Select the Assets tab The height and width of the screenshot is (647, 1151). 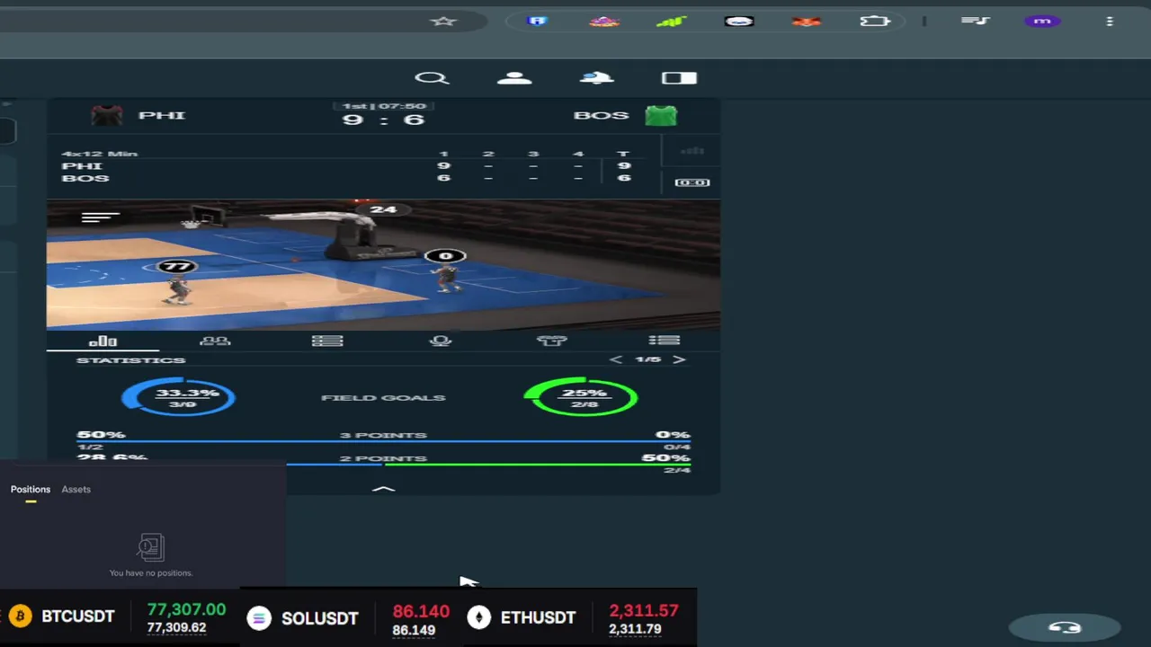click(x=76, y=489)
